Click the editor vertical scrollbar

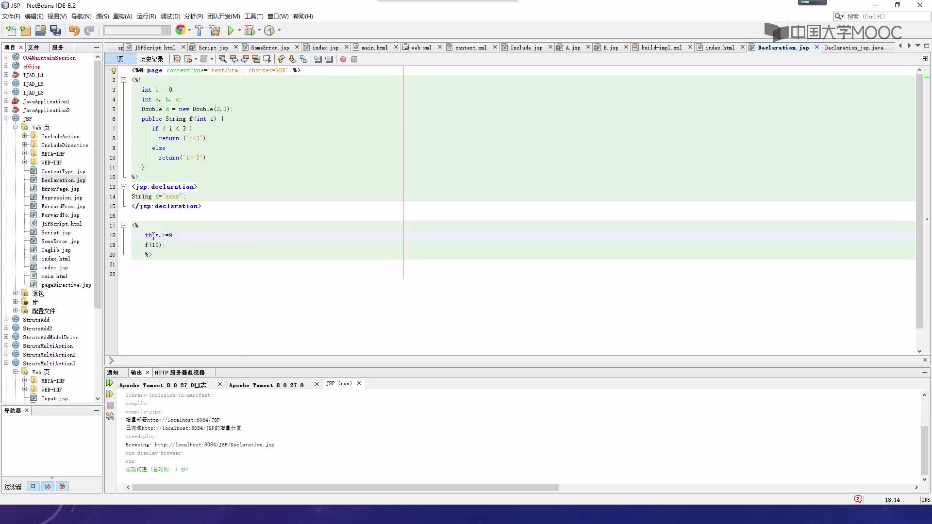pos(919,201)
